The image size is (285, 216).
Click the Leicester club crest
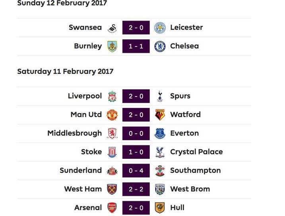coord(160,28)
